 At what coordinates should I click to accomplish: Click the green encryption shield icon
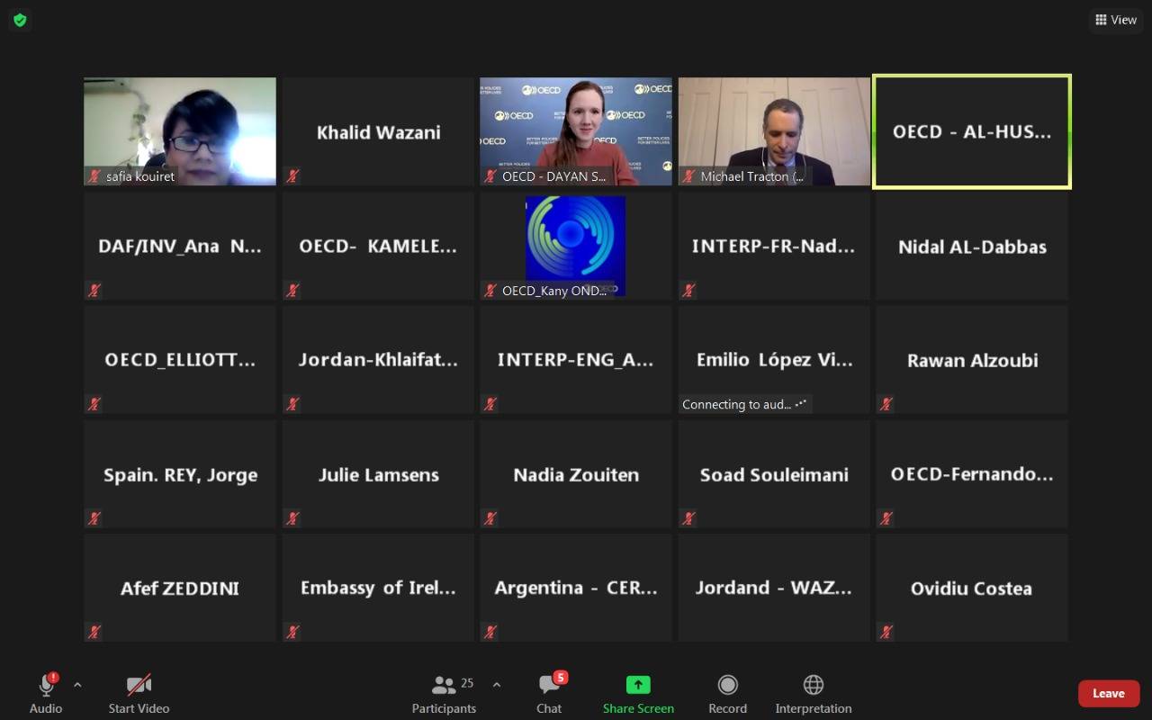20,20
